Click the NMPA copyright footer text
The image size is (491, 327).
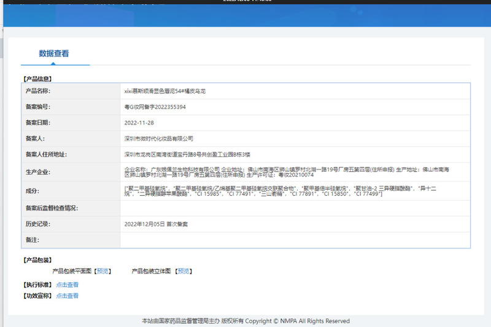click(x=246, y=321)
